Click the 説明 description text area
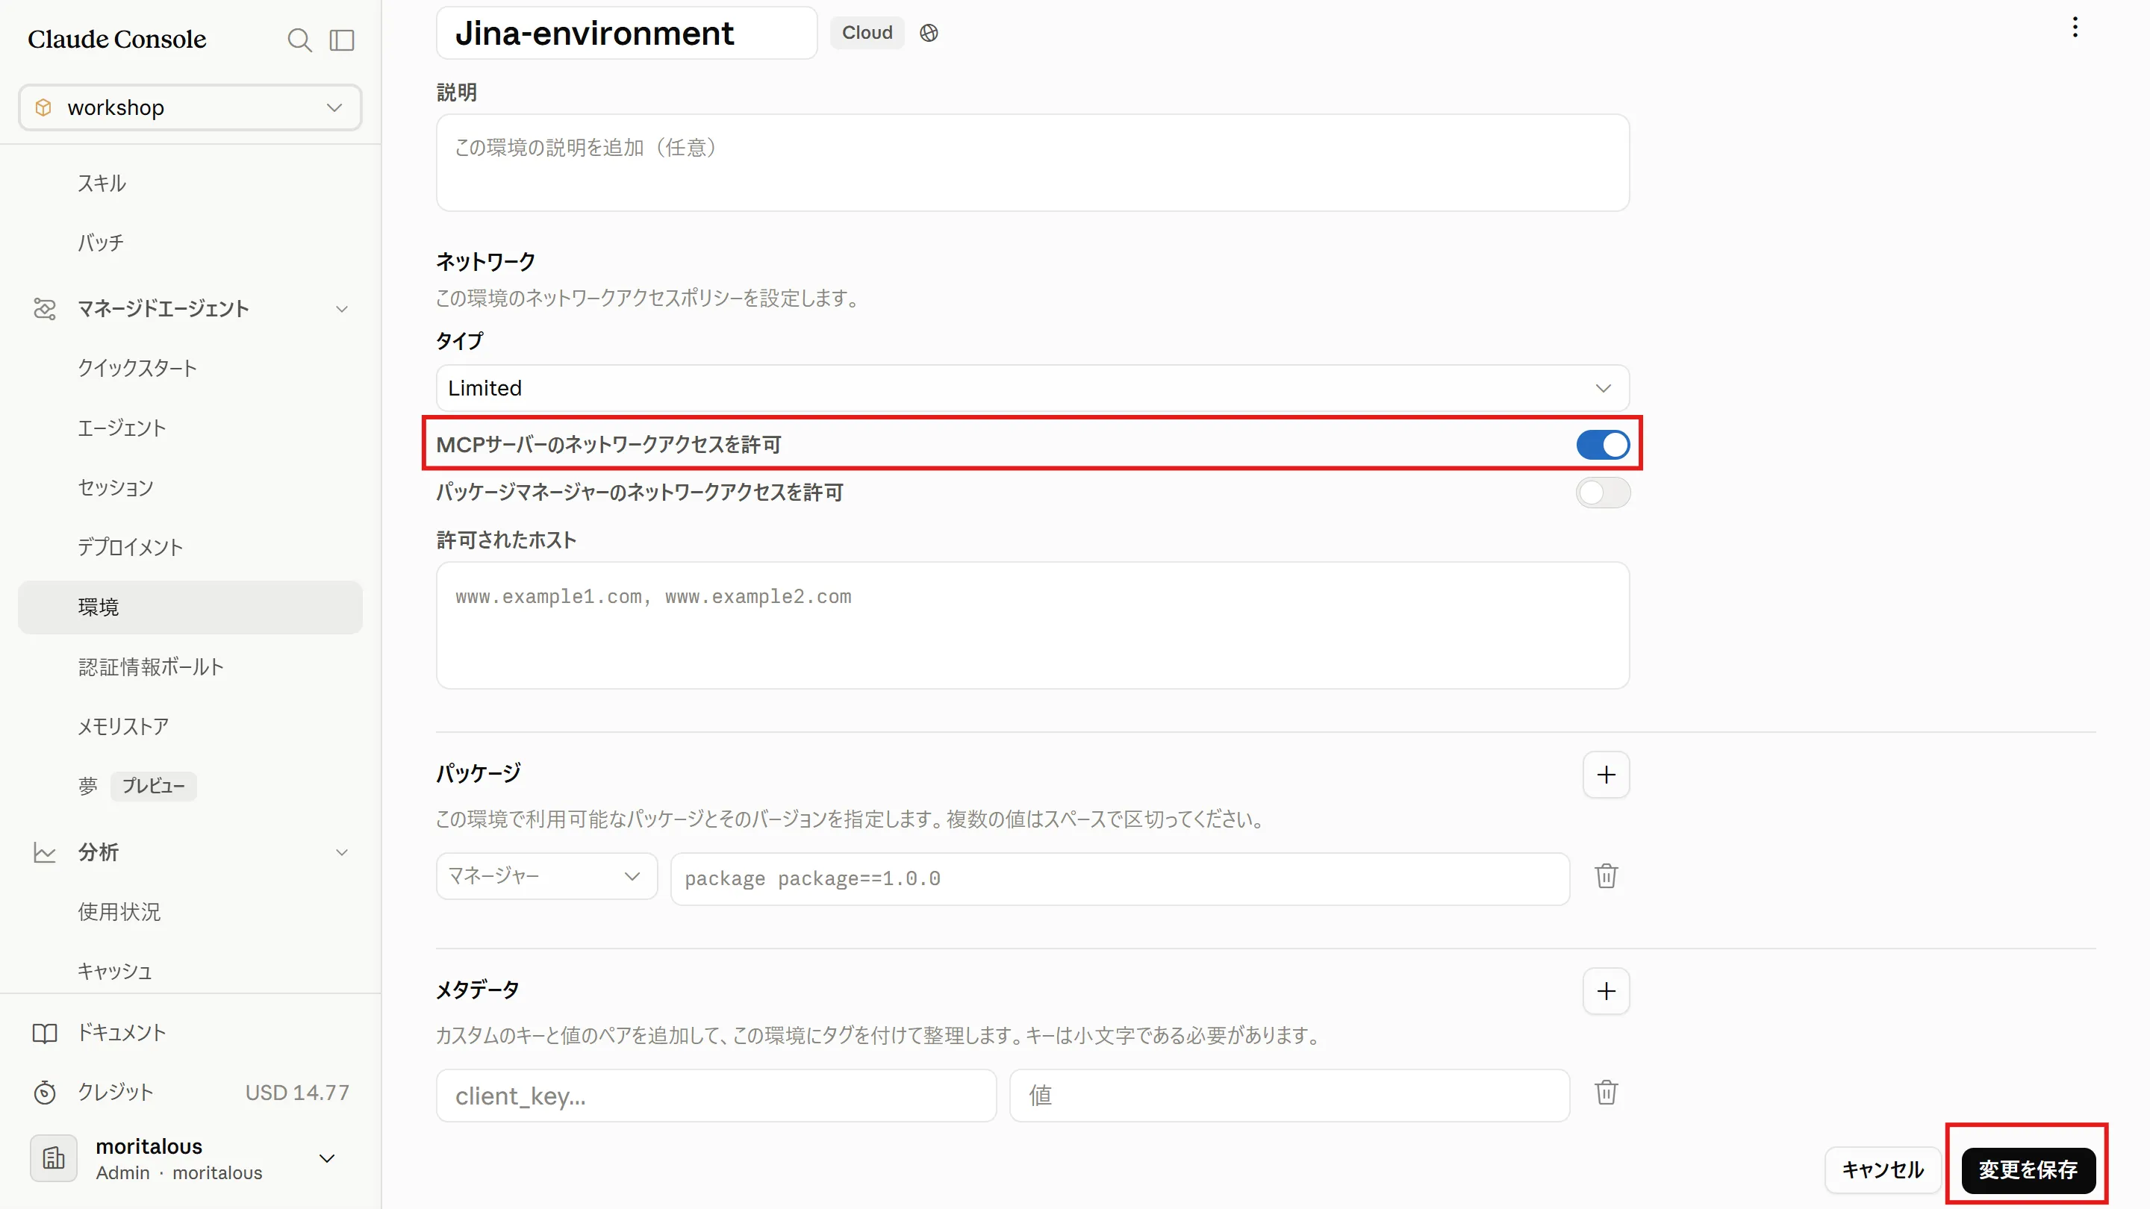The image size is (2150, 1209). coord(1032,163)
